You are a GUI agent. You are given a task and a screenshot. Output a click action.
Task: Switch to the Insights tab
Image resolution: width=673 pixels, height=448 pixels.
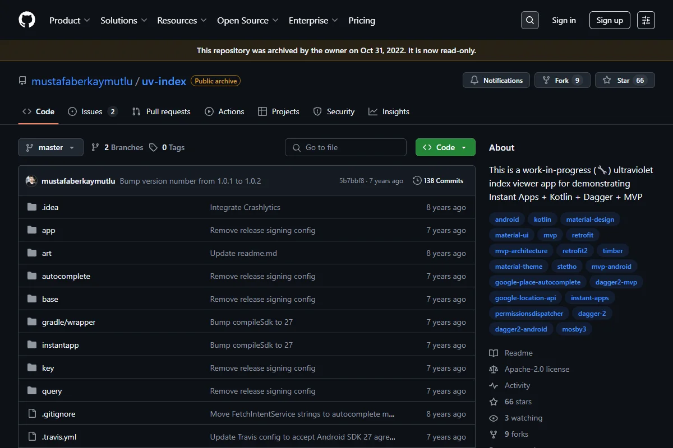[389, 111]
